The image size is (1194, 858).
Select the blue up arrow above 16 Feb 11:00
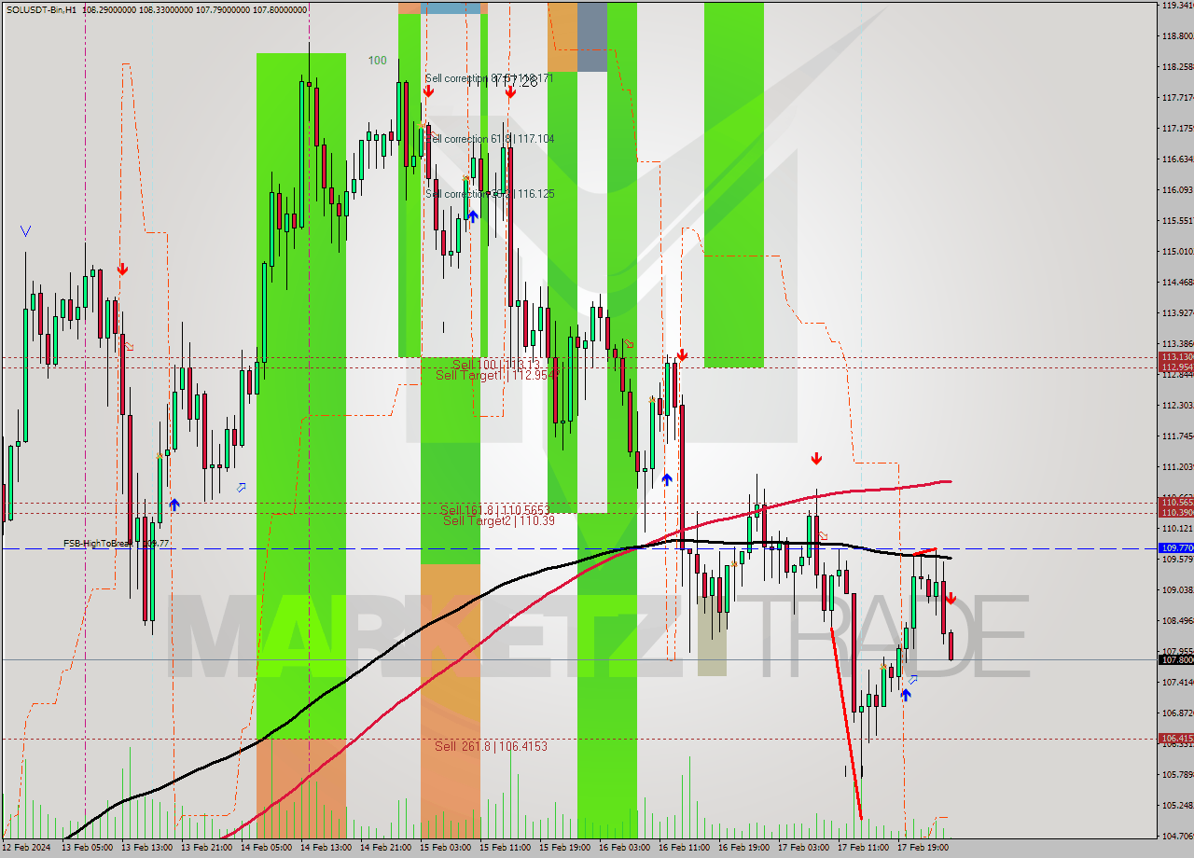[667, 479]
